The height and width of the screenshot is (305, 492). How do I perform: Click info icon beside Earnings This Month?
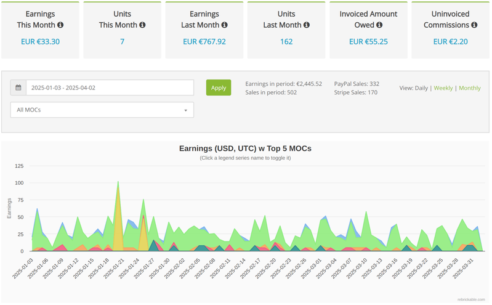coord(60,25)
